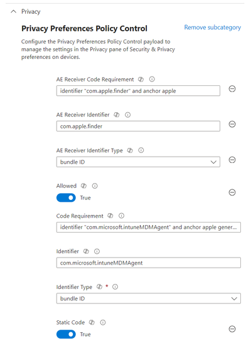This screenshot has width=251, height=346.
Task: Click info icon beside AE Receiver Identifier Type
Action: pos(141,150)
